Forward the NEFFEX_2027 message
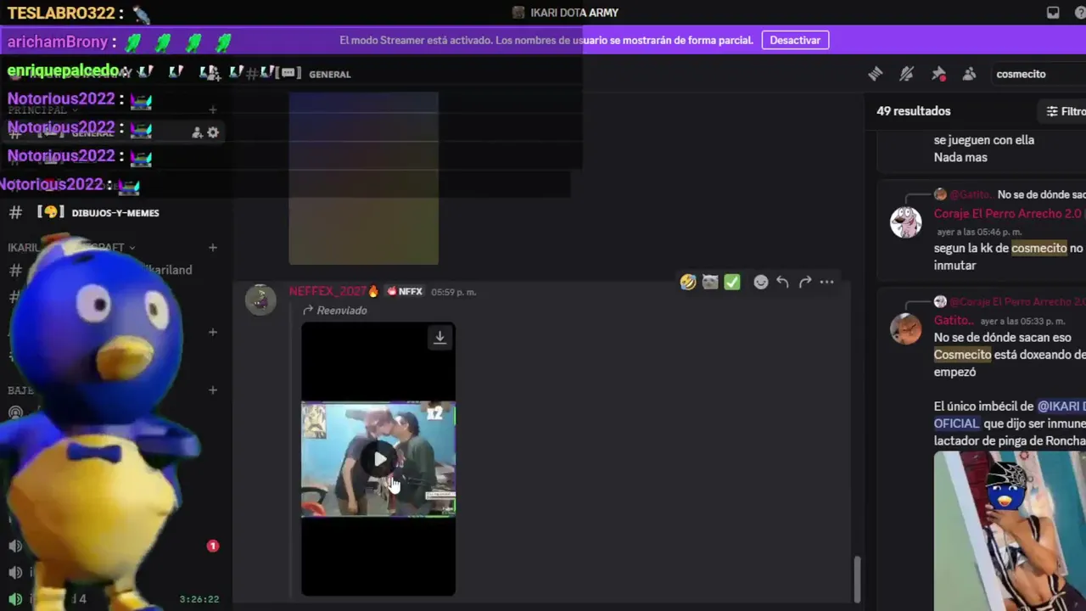The image size is (1086, 611). pyautogui.click(x=805, y=282)
